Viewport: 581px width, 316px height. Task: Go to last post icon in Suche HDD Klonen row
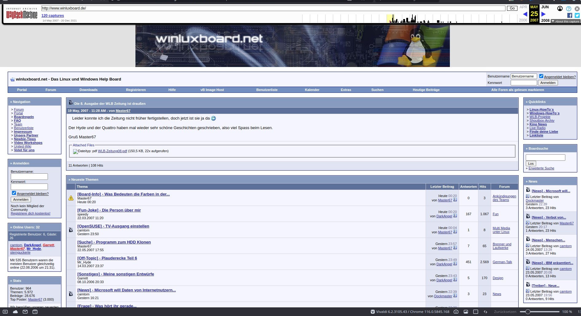click(455, 248)
